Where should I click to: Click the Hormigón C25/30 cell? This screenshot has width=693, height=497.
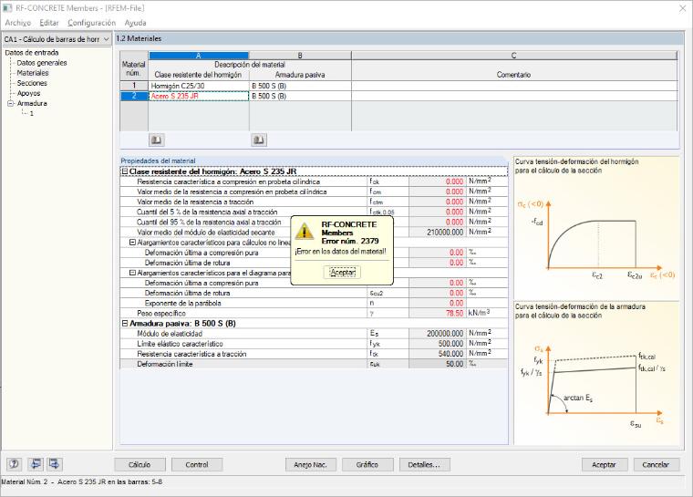coord(199,86)
